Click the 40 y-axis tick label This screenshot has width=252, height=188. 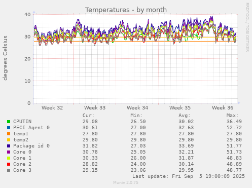point(27,15)
